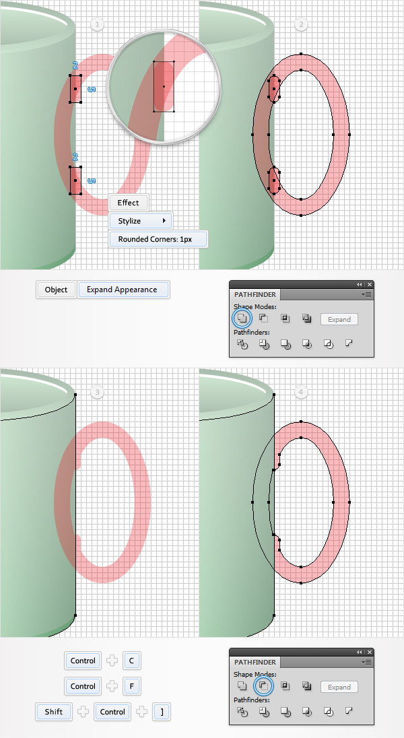Click Minus Front in the panel with Unite circled

pyautogui.click(x=264, y=318)
